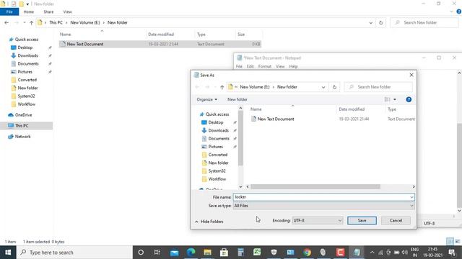Open Notepad Format menu
462x259 pixels.
[x=265, y=67]
